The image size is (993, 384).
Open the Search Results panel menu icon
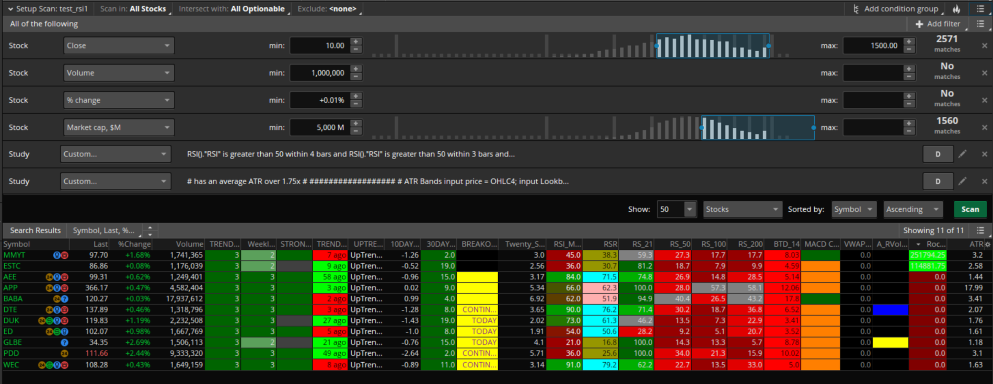point(980,230)
